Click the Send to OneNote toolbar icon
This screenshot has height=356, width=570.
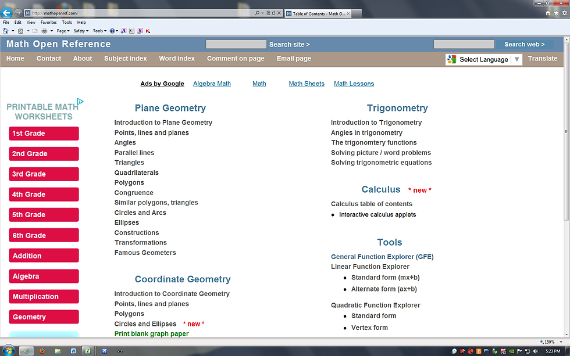click(140, 30)
